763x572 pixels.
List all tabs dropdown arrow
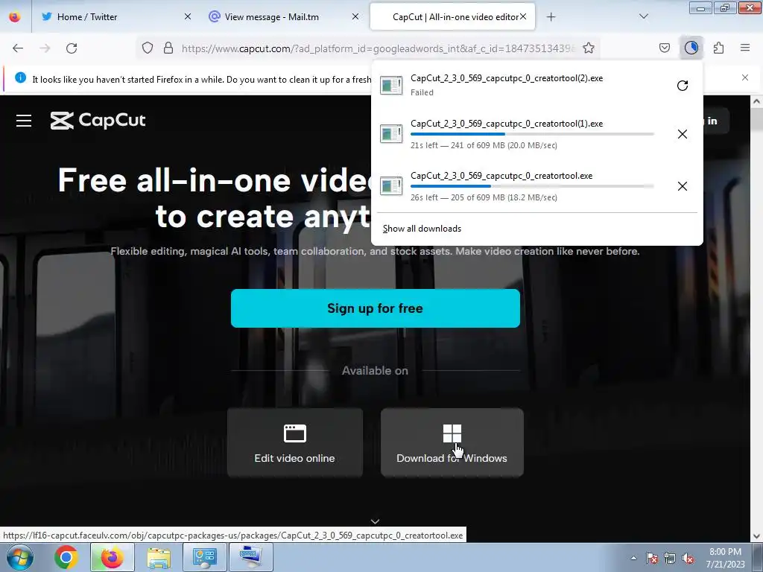[x=644, y=16]
